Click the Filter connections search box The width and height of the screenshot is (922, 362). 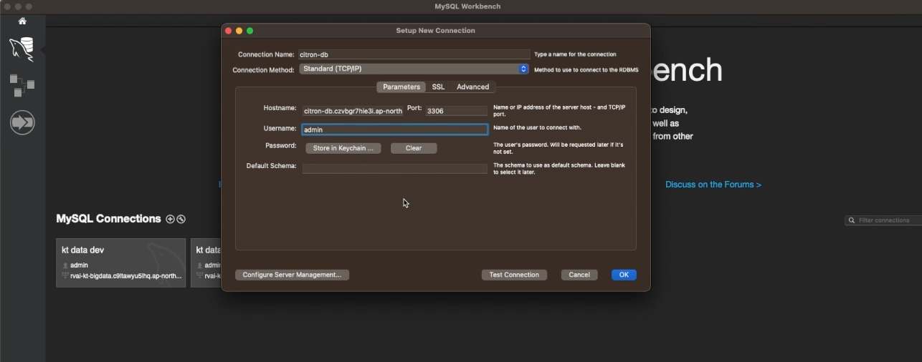pyautogui.click(x=883, y=220)
